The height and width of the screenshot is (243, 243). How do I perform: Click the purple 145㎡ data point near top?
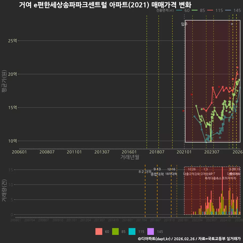coord(232,24)
